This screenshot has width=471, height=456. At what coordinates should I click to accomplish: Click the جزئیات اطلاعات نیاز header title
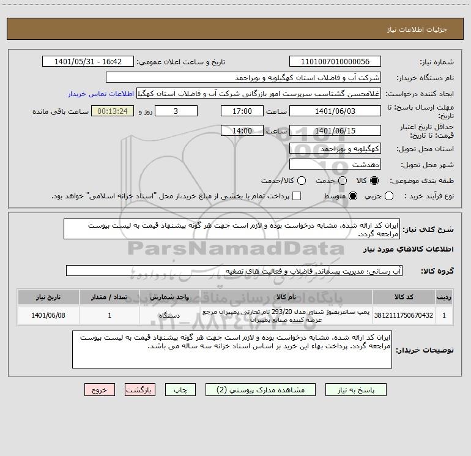click(417, 29)
